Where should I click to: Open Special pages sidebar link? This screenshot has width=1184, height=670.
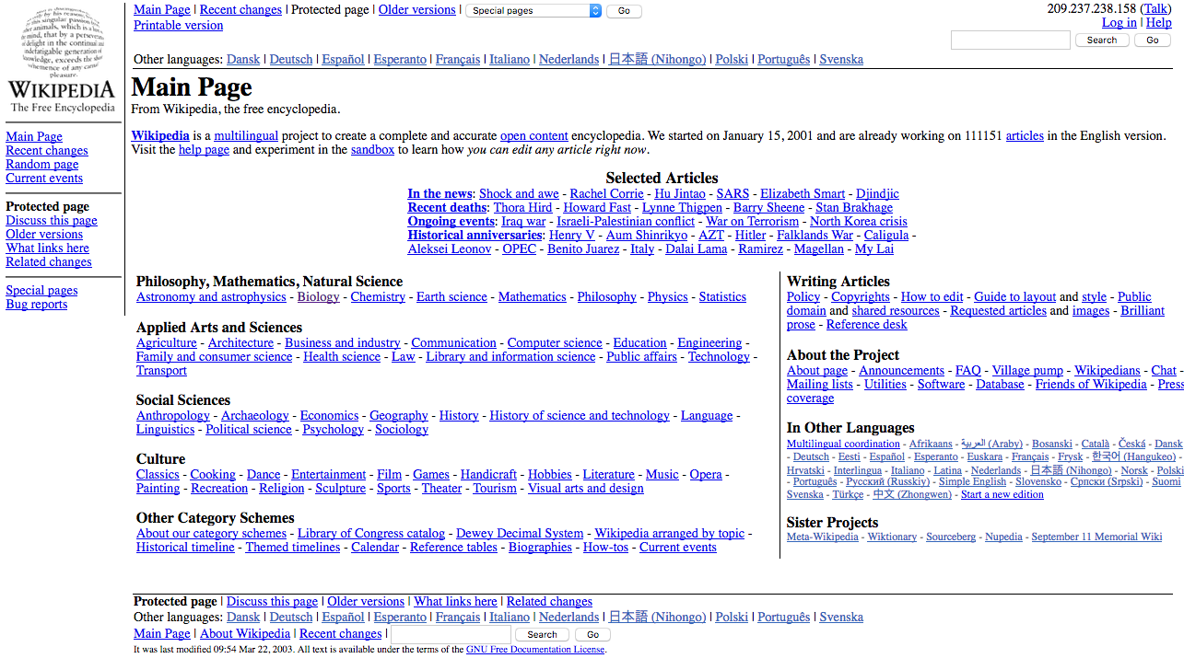click(41, 290)
